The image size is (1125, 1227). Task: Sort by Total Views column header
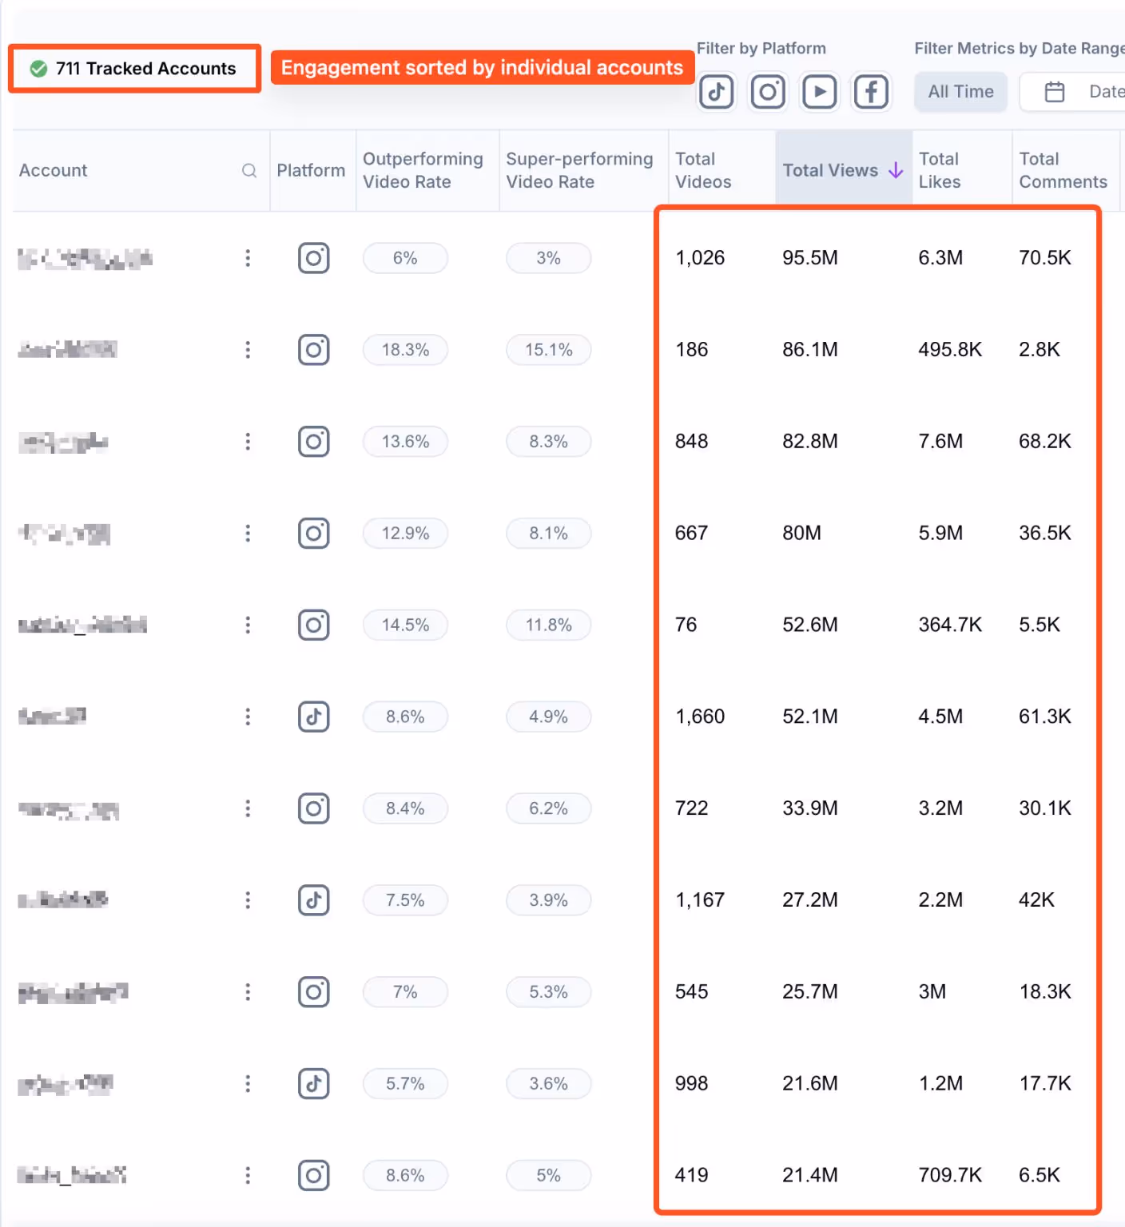[843, 170]
